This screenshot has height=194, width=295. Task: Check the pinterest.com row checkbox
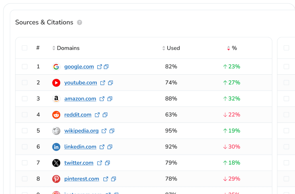point(25,179)
